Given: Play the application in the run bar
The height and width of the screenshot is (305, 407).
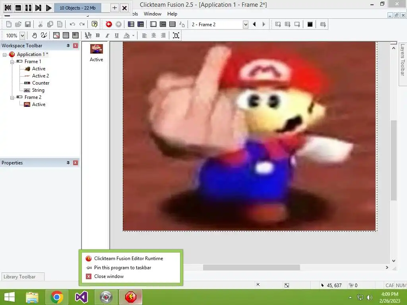Looking at the screenshot, I should click(x=48, y=8).
